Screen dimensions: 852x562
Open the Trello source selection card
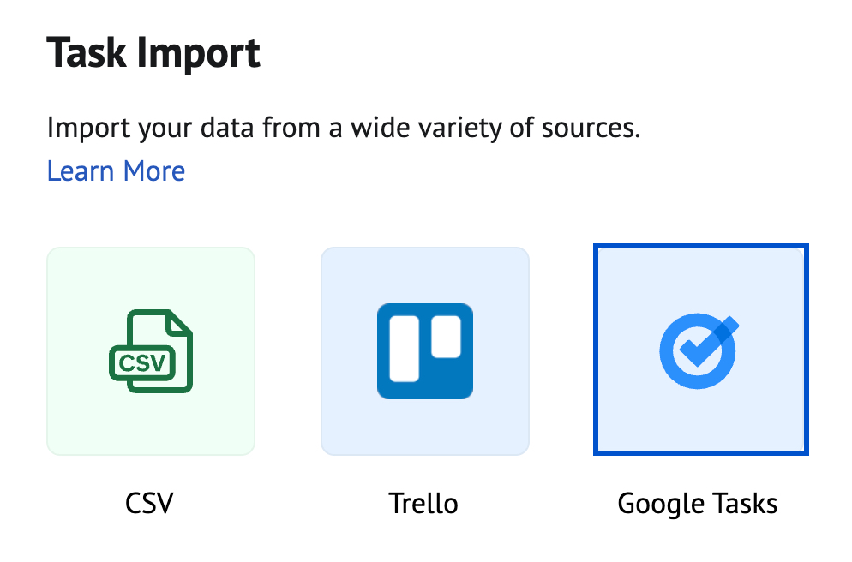pyautogui.click(x=425, y=350)
